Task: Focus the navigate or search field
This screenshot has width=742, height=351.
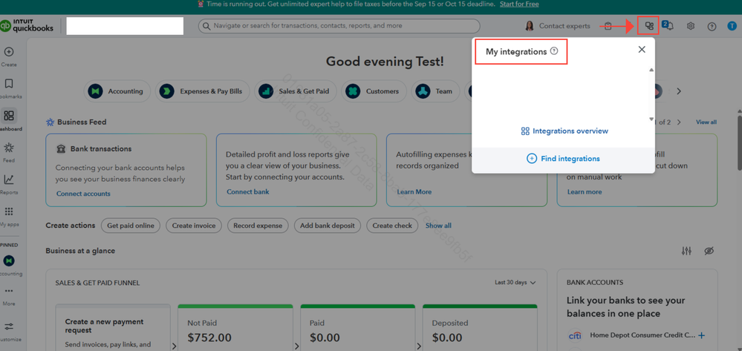Action: click(339, 26)
